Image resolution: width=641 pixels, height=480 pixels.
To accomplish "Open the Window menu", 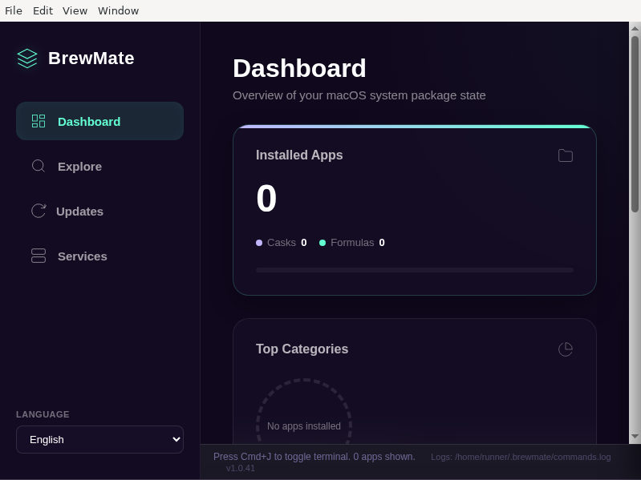I will pos(118,10).
